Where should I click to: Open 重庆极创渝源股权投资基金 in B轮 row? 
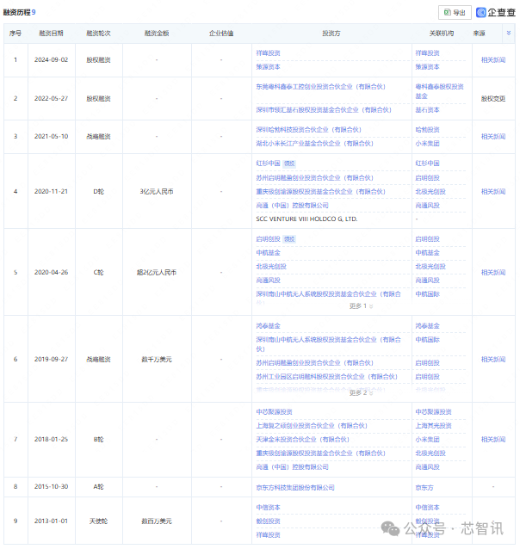[320, 453]
